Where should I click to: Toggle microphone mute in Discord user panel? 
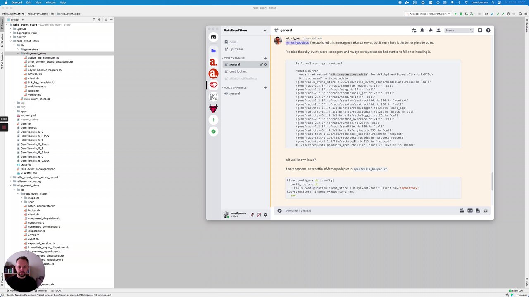point(252,214)
